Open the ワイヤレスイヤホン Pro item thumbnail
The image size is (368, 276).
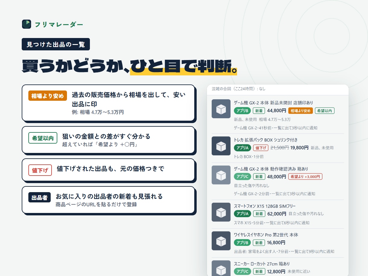221,241
